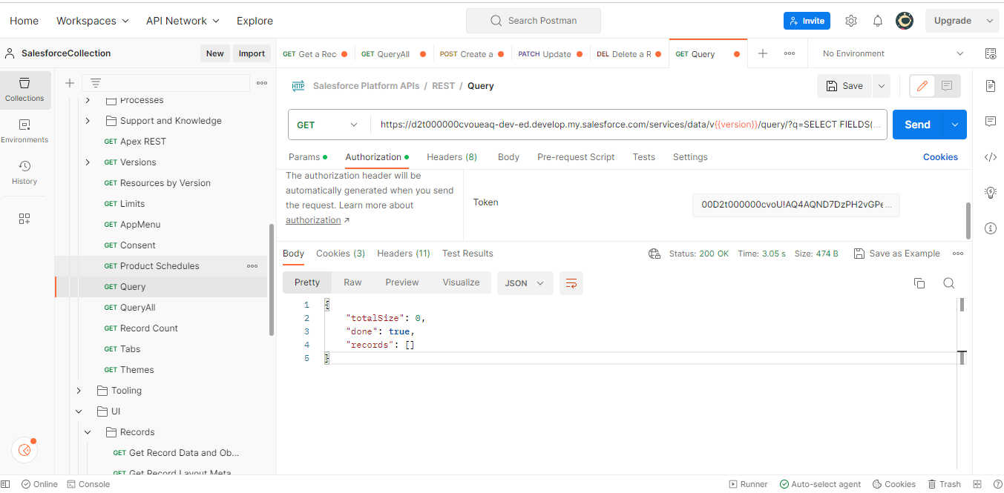Open the Save dropdown arrow
The image size is (1004, 493).
[882, 86]
